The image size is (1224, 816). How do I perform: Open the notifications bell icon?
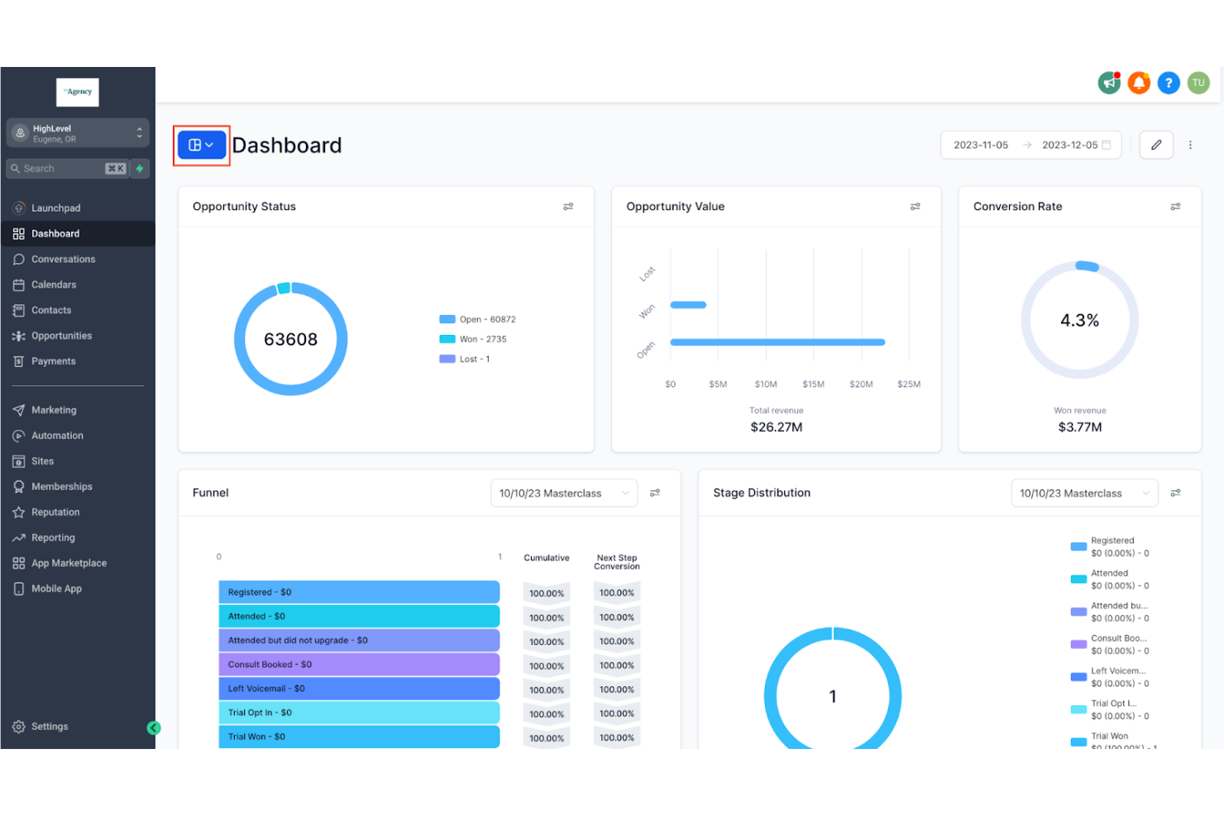1139,83
